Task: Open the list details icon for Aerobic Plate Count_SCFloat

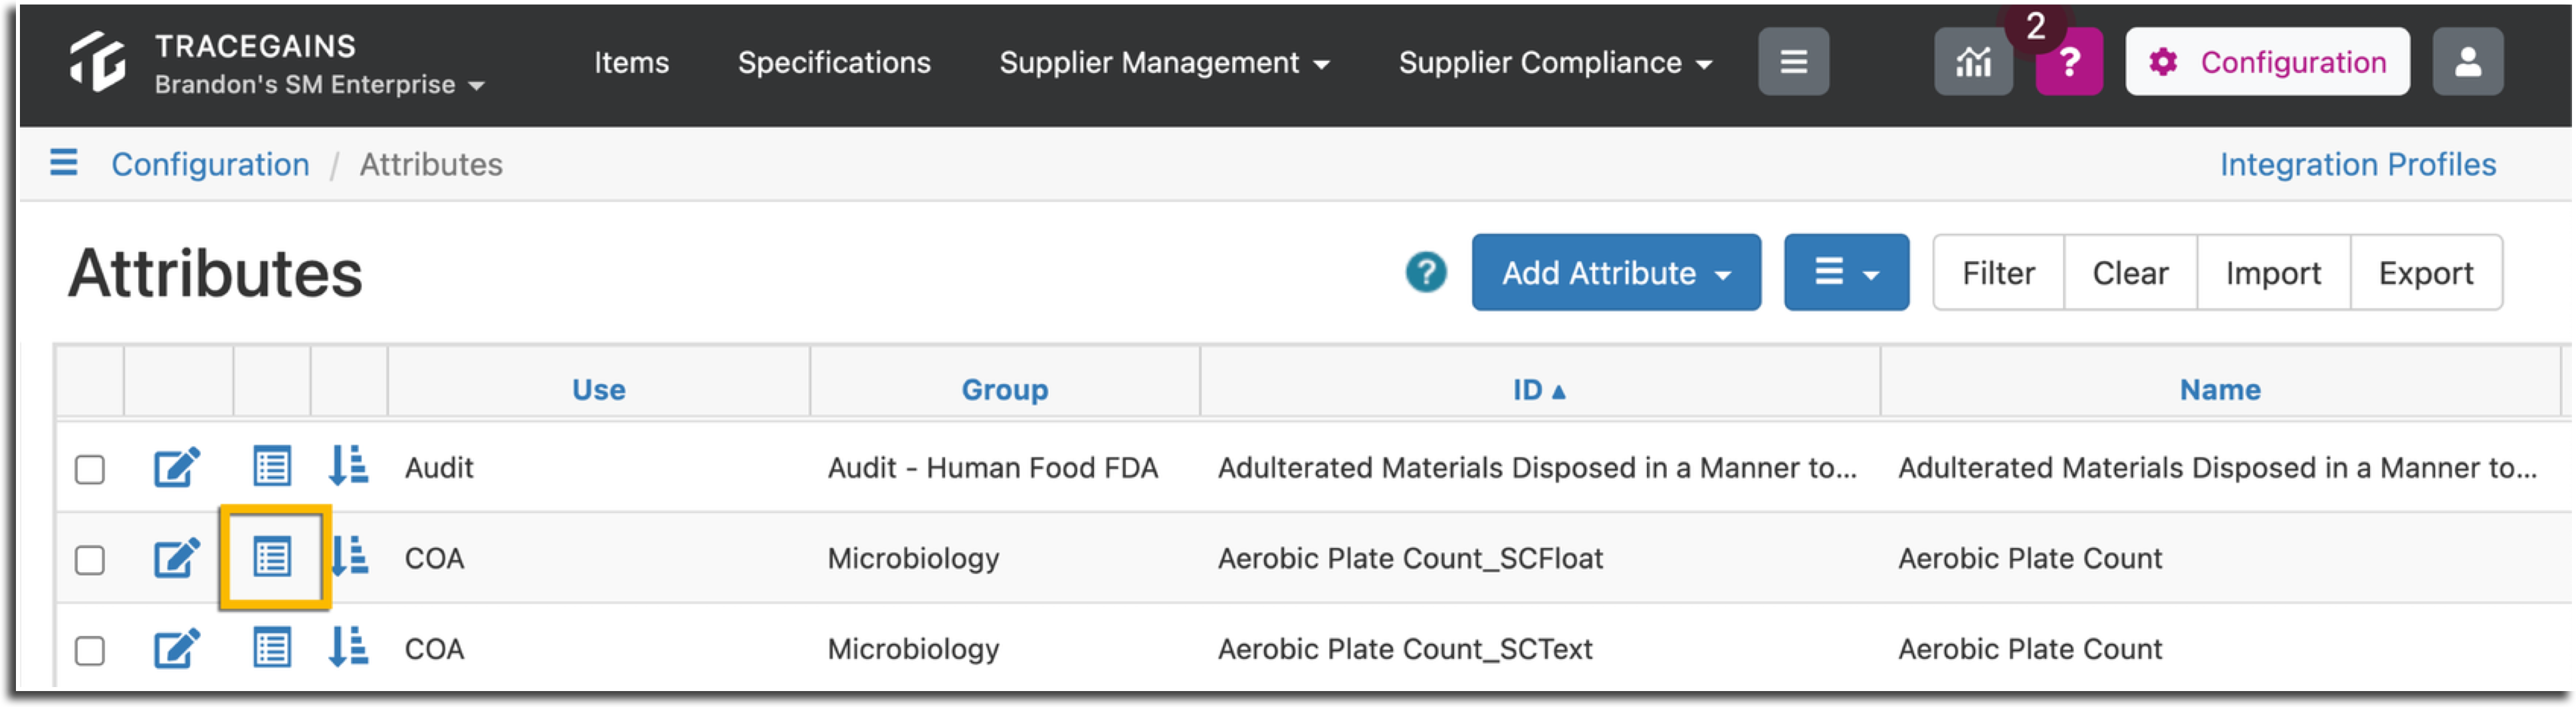Action: tap(272, 557)
